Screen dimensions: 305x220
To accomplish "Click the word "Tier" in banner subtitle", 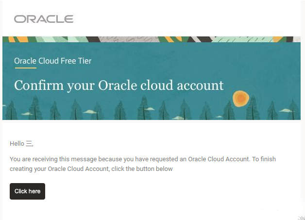I will (85, 61).
